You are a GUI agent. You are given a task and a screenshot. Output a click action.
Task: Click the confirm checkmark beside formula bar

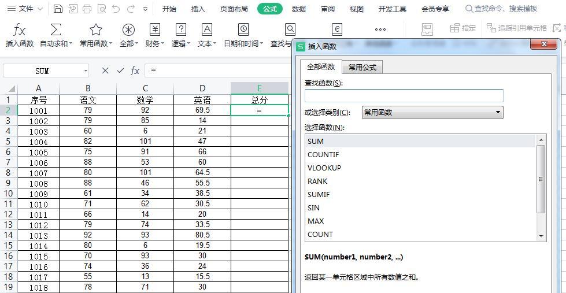point(120,71)
